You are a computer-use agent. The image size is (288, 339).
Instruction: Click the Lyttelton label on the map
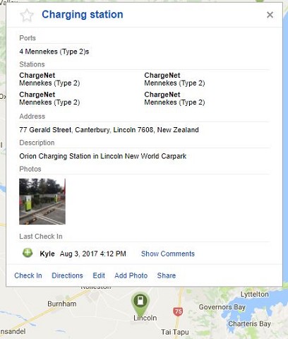tap(254, 295)
